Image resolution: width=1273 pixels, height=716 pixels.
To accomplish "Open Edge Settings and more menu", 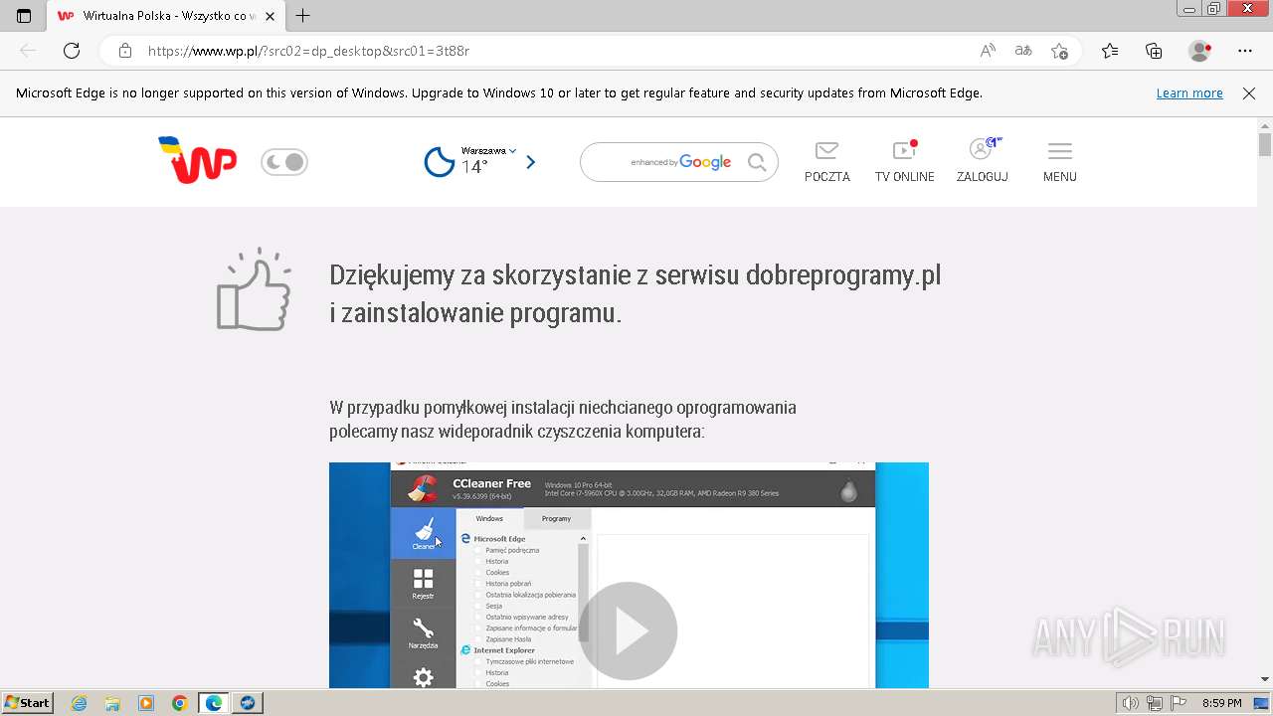I will (1245, 51).
